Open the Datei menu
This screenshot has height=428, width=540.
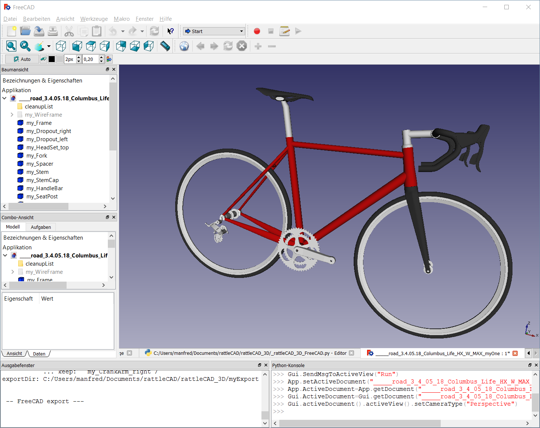tap(10, 19)
